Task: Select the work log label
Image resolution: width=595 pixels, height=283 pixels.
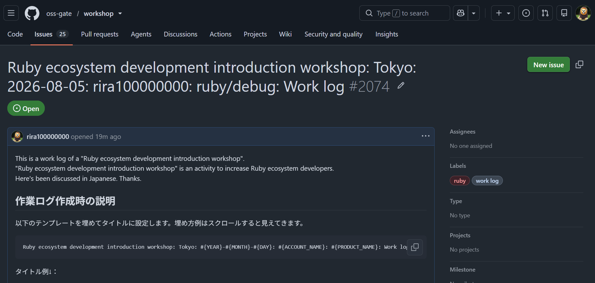Action: click(x=487, y=181)
